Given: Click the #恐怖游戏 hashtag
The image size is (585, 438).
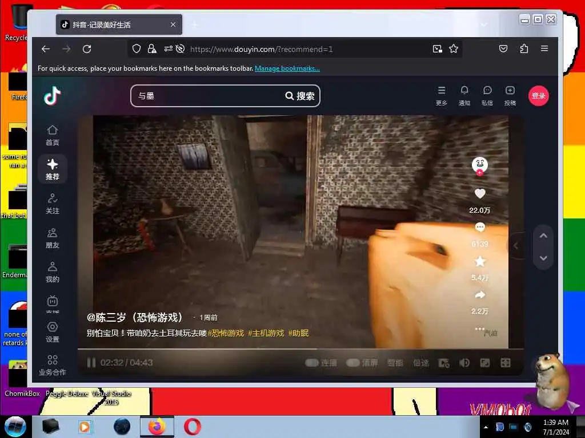Looking at the screenshot, I should coord(226,333).
